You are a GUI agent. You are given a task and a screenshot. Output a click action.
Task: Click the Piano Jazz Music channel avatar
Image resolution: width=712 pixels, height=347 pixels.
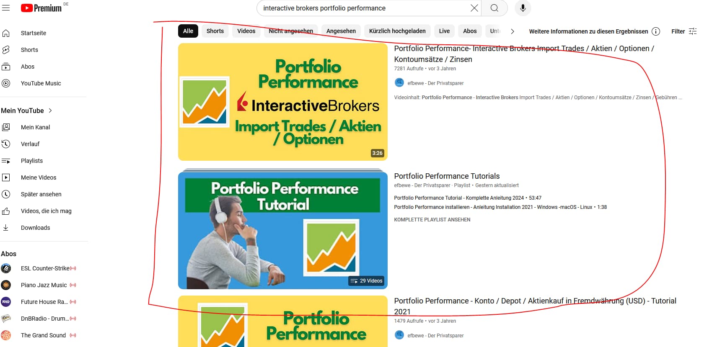coord(6,285)
